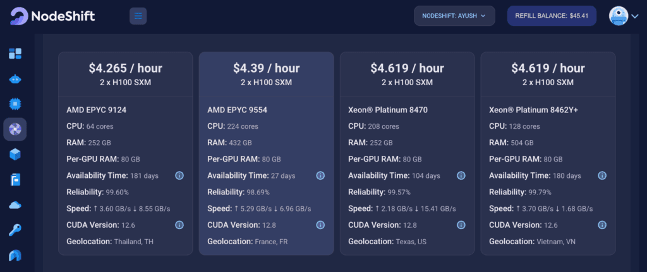Expand the profile avatar chevron menu
The image size is (647, 272).
point(635,16)
